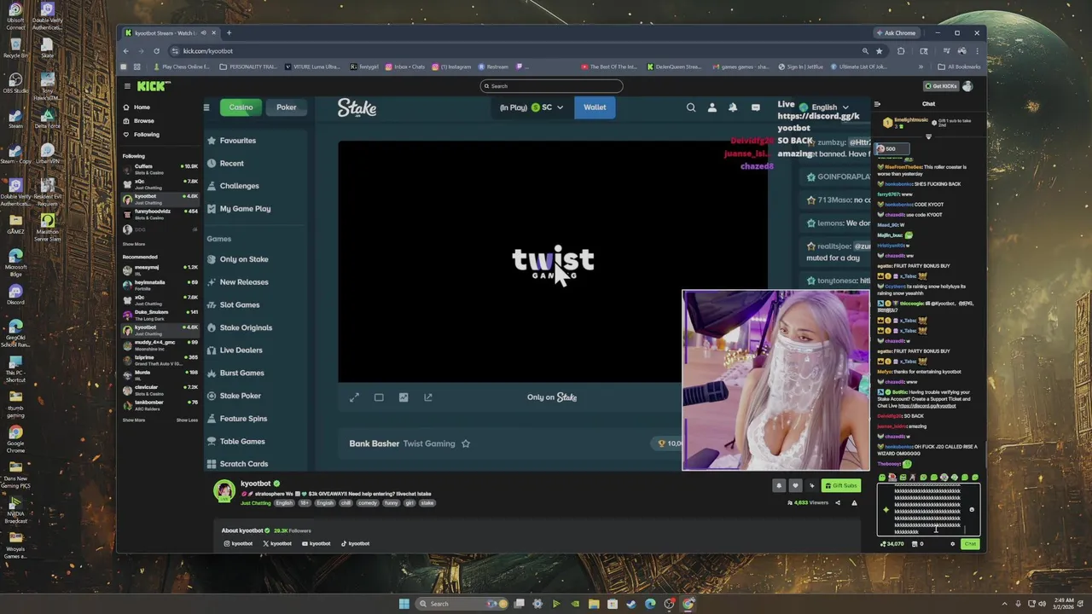Image resolution: width=1092 pixels, height=614 pixels.
Task: Click the green KICK logo
Action: point(154,86)
